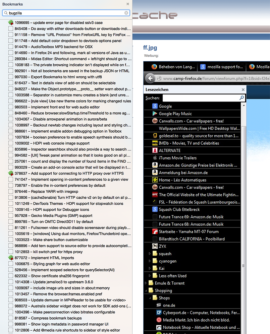Open bookmark 1034067 Disable arrowpanel animation
270x334 pixels.
(x=61, y=119)
